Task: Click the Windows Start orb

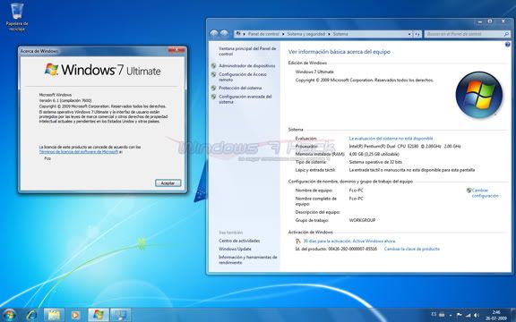Action: pos(9,315)
